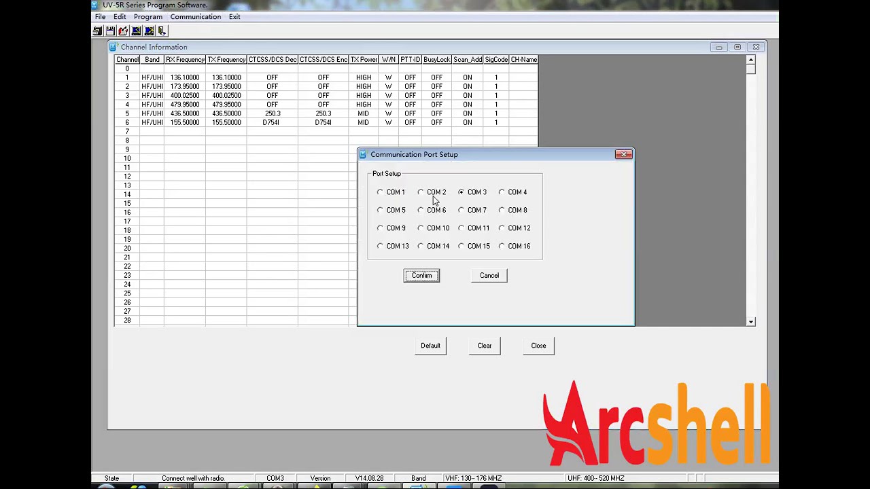Viewport: 870px width, 489px height.
Task: Click the Write to radio toolbar icon
Action: coord(149,31)
